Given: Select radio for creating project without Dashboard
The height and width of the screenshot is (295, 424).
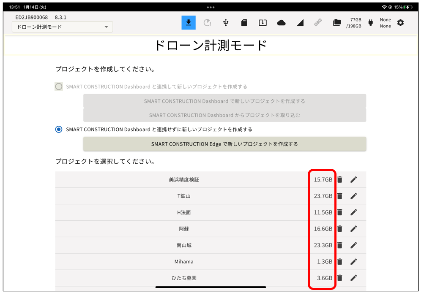Looking at the screenshot, I should (59, 130).
